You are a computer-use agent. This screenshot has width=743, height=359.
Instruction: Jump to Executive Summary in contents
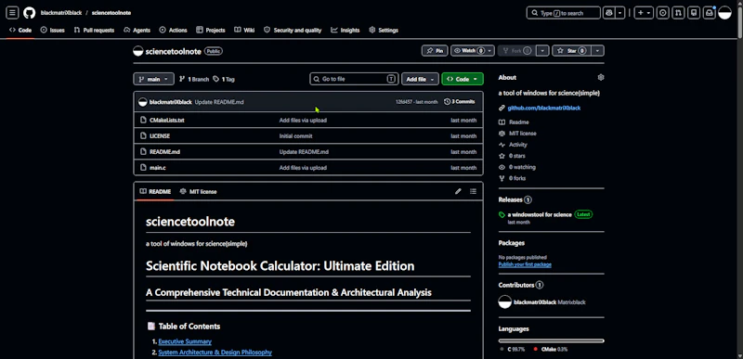(x=185, y=341)
